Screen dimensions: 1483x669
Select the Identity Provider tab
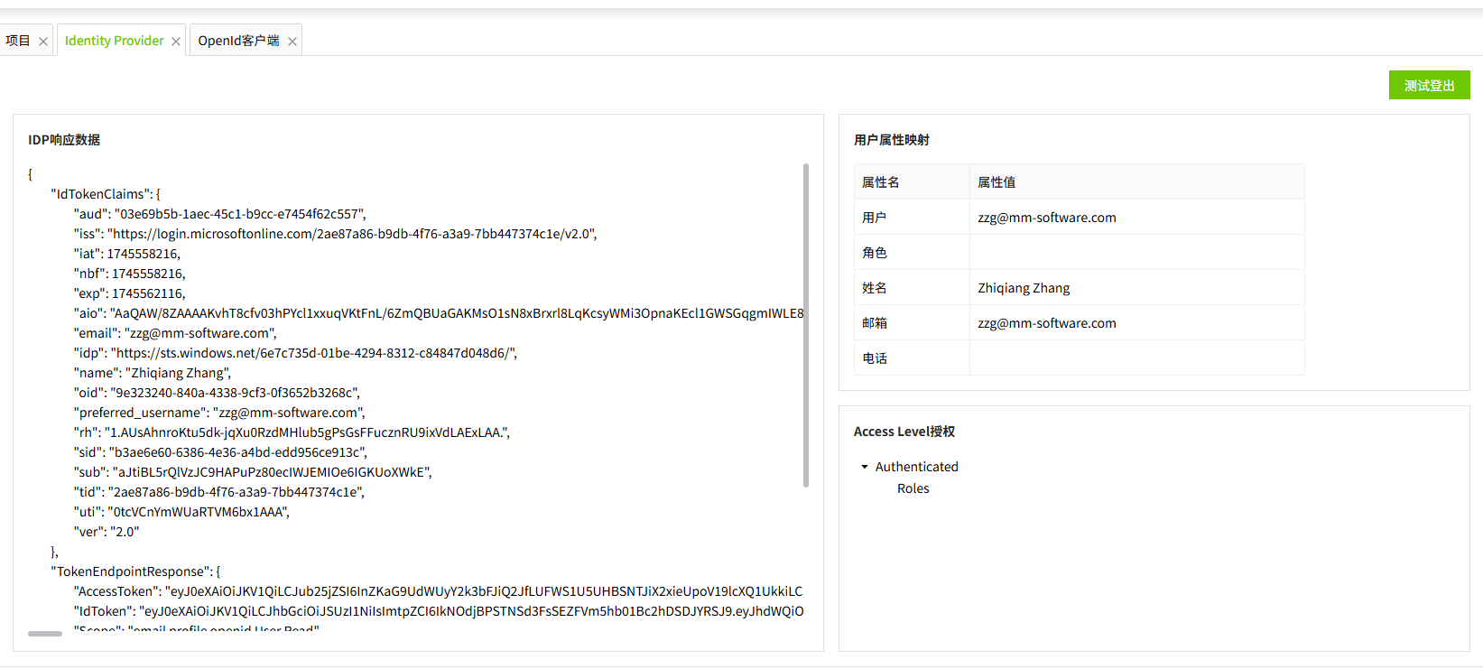pos(114,41)
